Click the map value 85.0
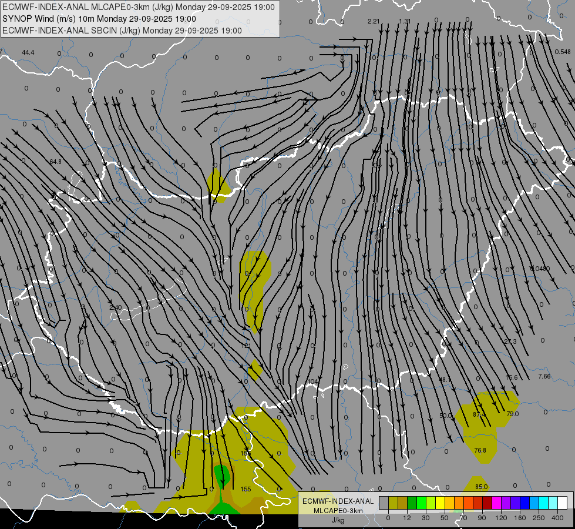The width and height of the screenshot is (575, 529). click(481, 487)
